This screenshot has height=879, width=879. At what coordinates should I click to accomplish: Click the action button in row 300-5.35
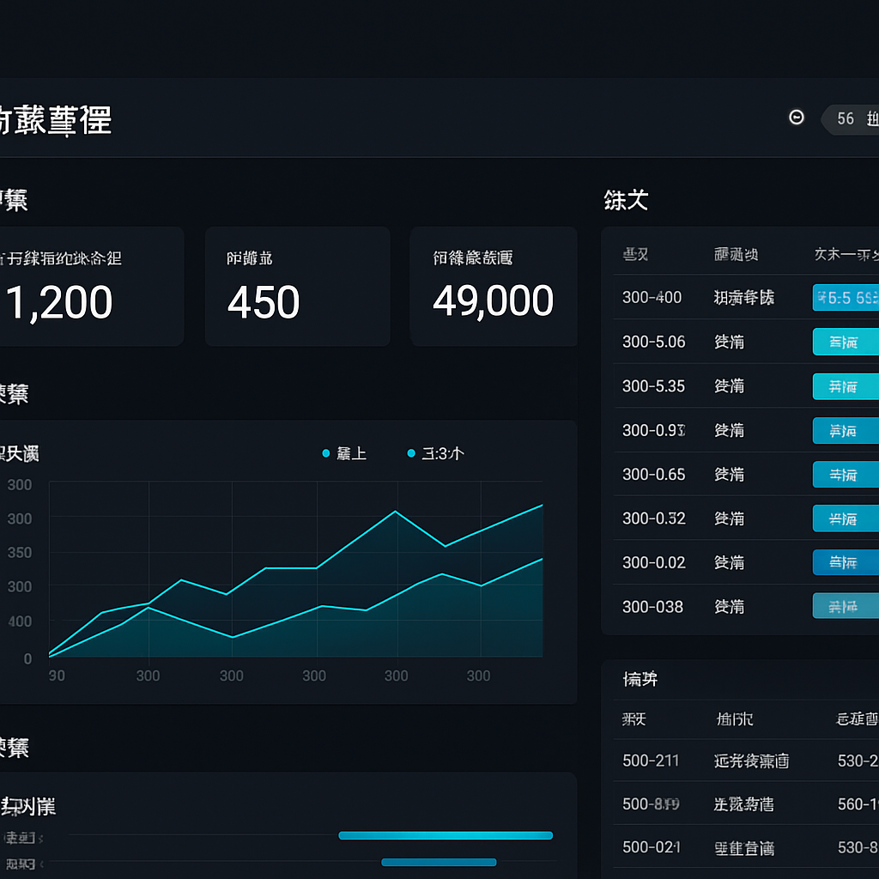846,386
